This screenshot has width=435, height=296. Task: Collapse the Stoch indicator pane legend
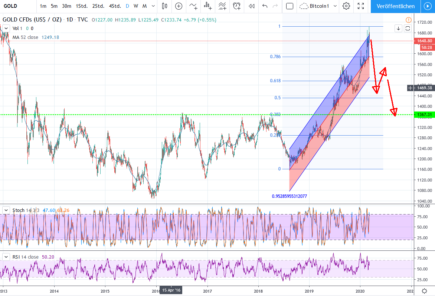pos(6,210)
